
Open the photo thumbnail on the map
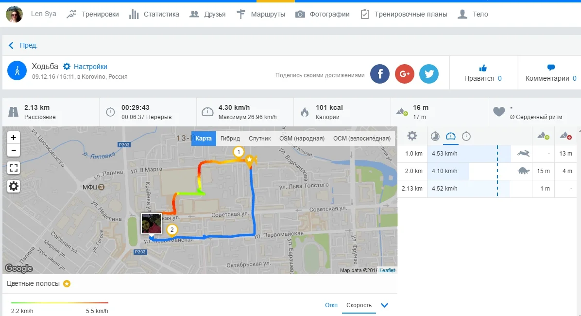tap(151, 223)
